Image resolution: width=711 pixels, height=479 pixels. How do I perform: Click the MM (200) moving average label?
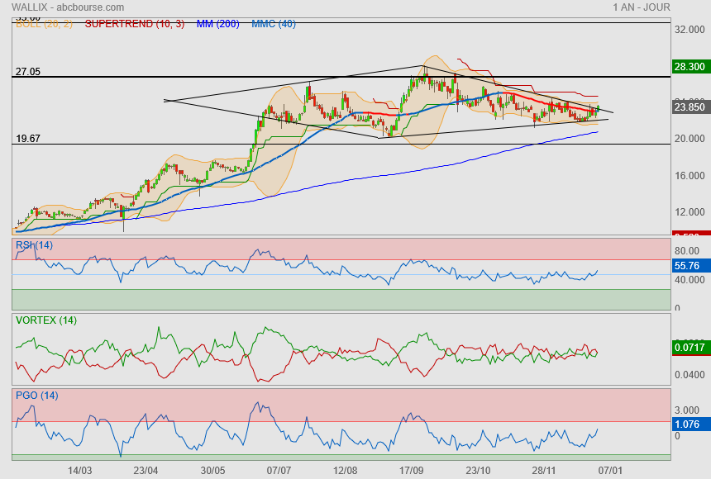[217, 24]
